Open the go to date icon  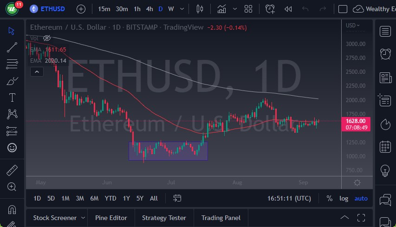point(177,198)
